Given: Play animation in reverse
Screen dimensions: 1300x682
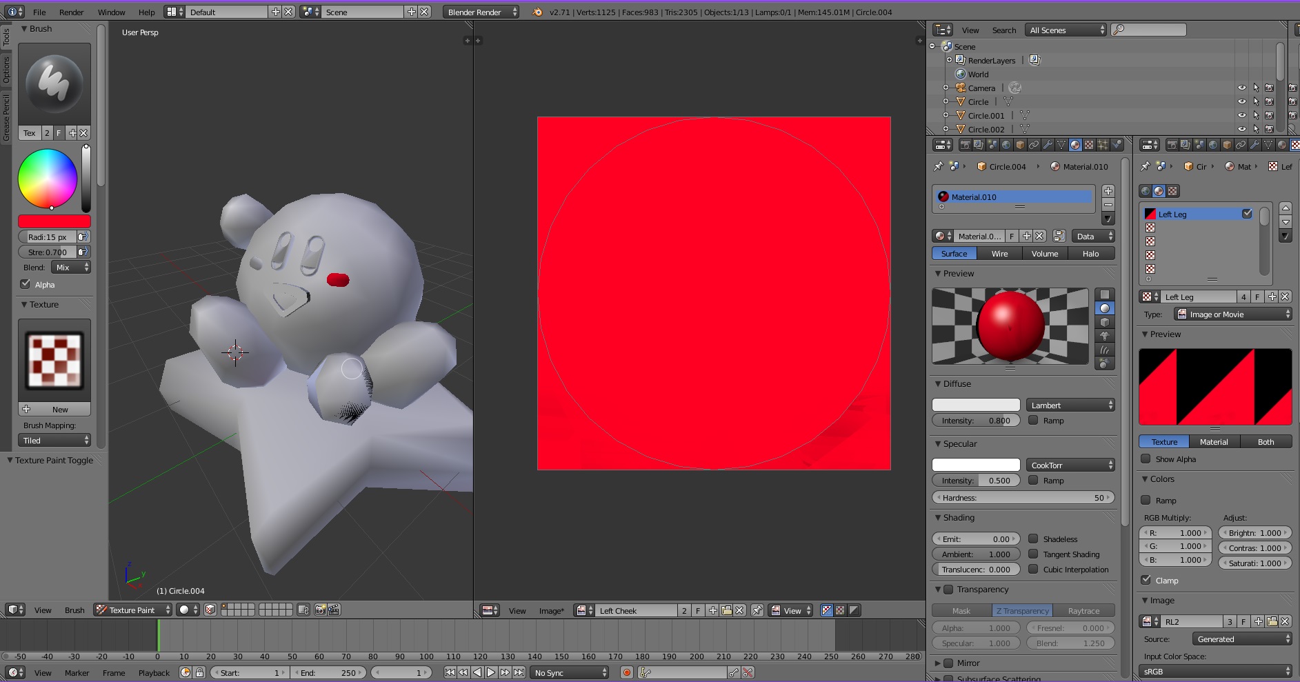Looking at the screenshot, I should tap(477, 672).
